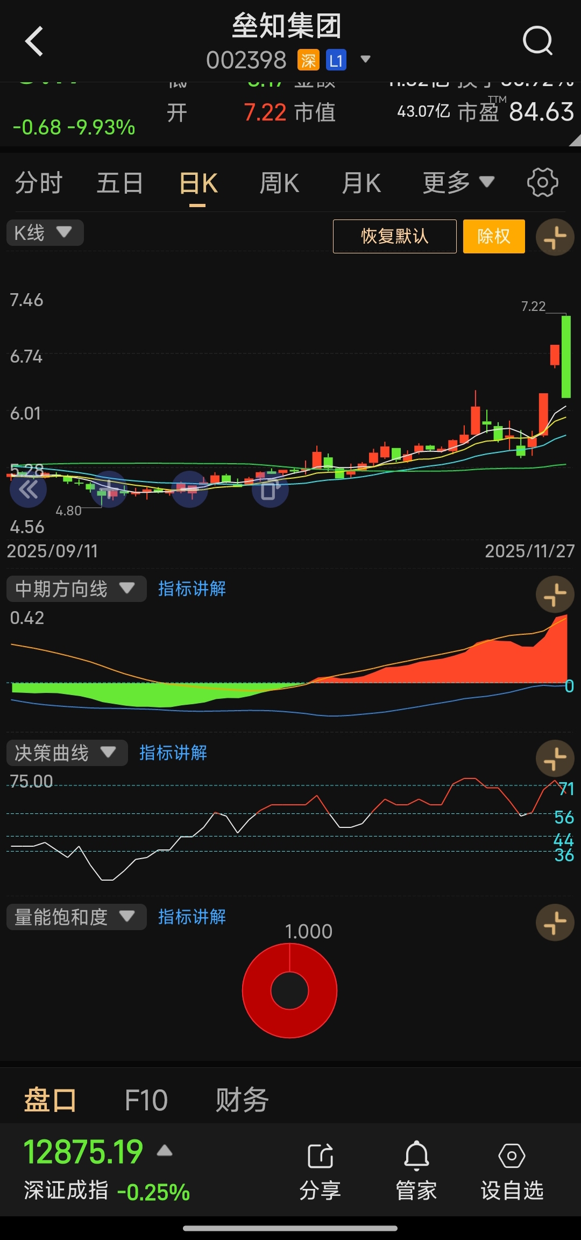Click the 恢复默认 button
The height and width of the screenshot is (1240, 581).
[x=394, y=236]
